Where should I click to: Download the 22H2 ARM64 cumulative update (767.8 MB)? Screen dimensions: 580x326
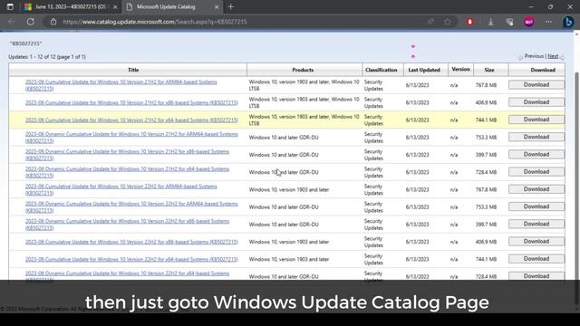[x=536, y=189]
